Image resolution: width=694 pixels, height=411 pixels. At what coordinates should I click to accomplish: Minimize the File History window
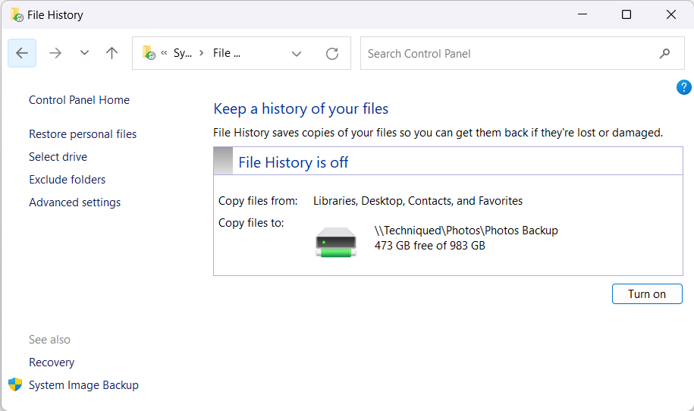(x=583, y=14)
